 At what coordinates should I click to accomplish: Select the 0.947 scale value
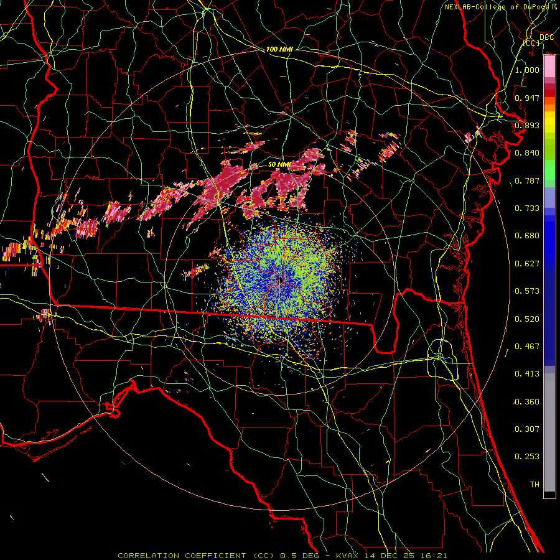(527, 98)
